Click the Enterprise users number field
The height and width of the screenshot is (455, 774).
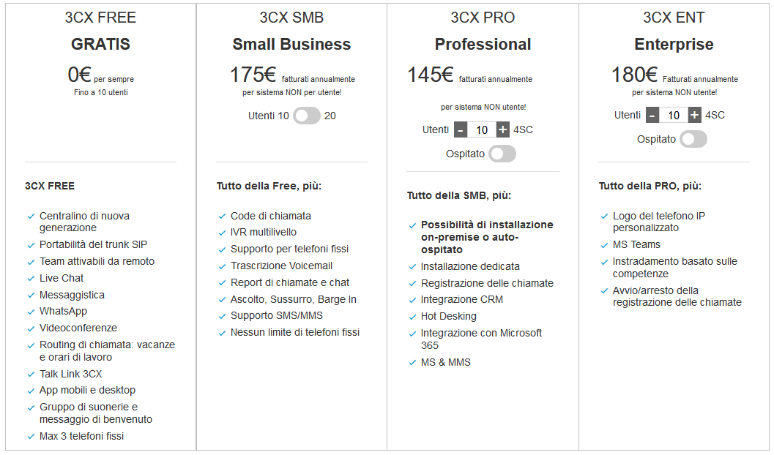(674, 115)
